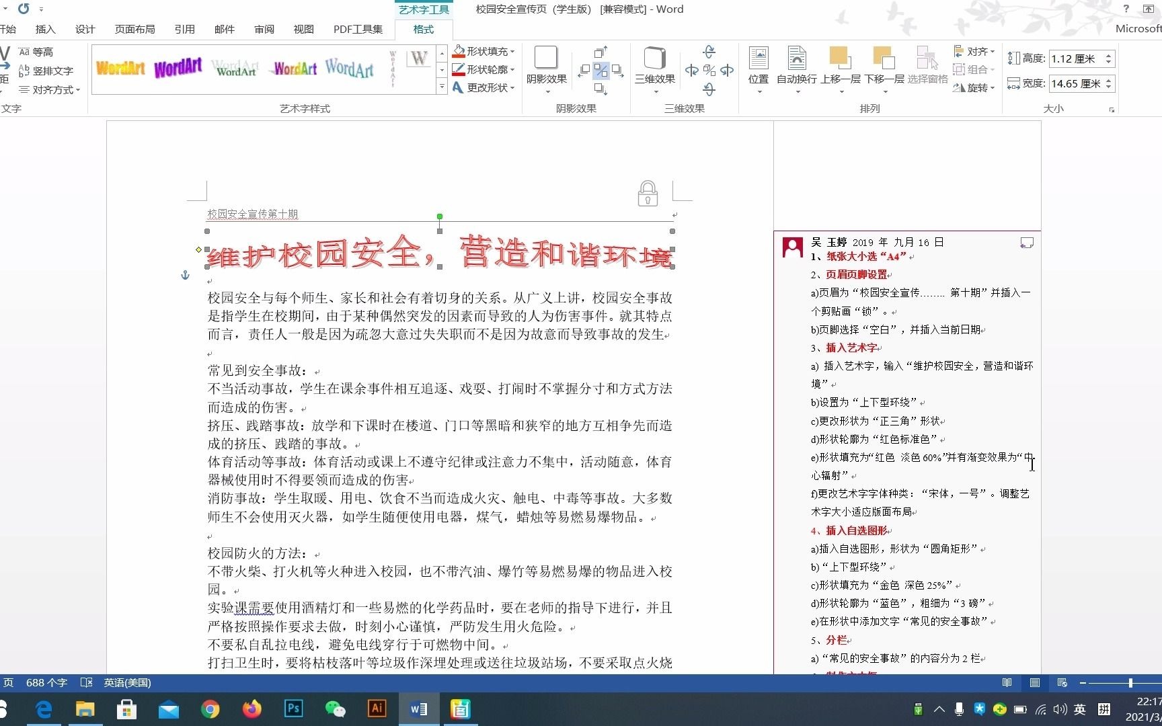The height and width of the screenshot is (726, 1162).
Task: Nudge shadow right
Action: (617, 70)
